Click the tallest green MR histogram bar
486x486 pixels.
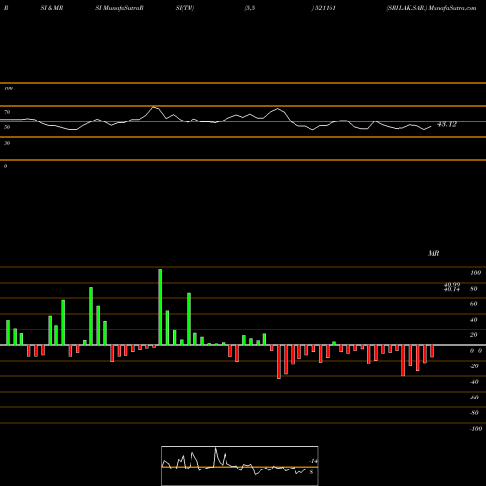coord(160,307)
